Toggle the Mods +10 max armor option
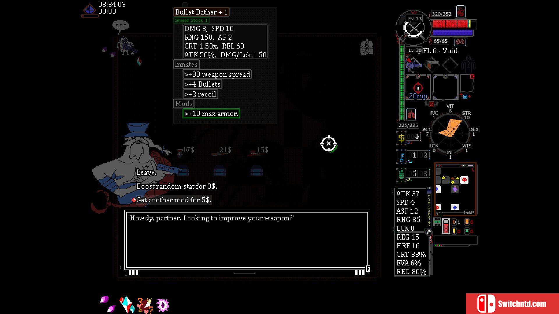This screenshot has width=559, height=314. 210,113
